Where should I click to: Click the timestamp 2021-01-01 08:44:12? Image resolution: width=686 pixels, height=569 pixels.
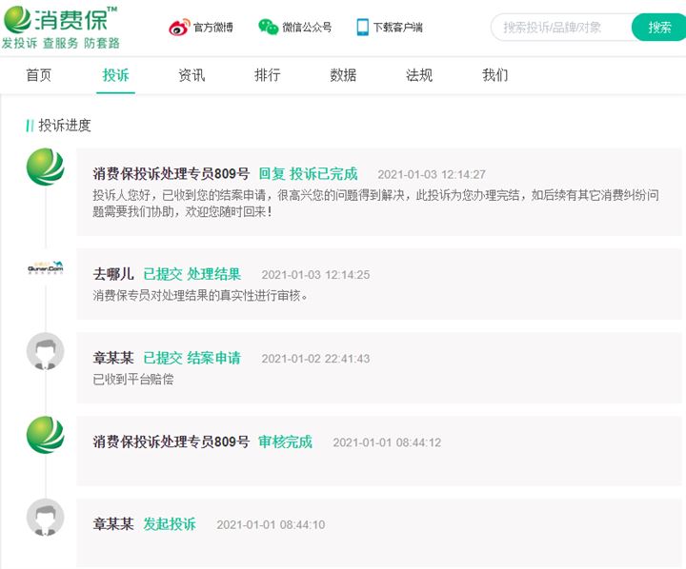pos(387,442)
